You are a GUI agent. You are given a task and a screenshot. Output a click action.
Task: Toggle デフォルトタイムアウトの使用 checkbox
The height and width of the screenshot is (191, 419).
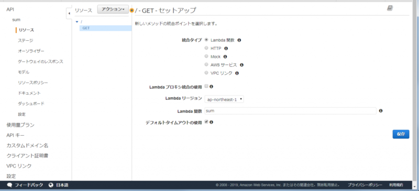tap(206, 122)
